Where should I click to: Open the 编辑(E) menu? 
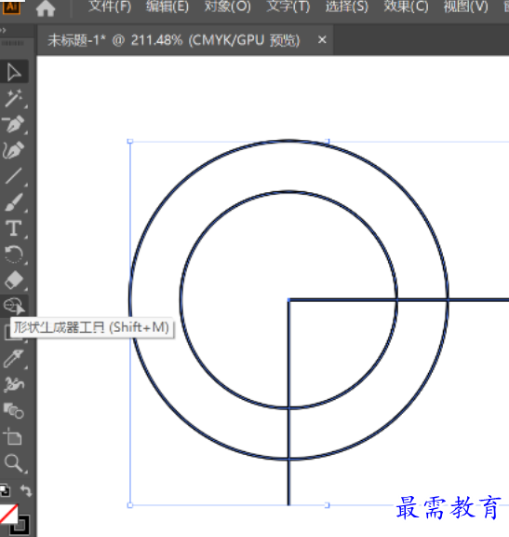(167, 7)
